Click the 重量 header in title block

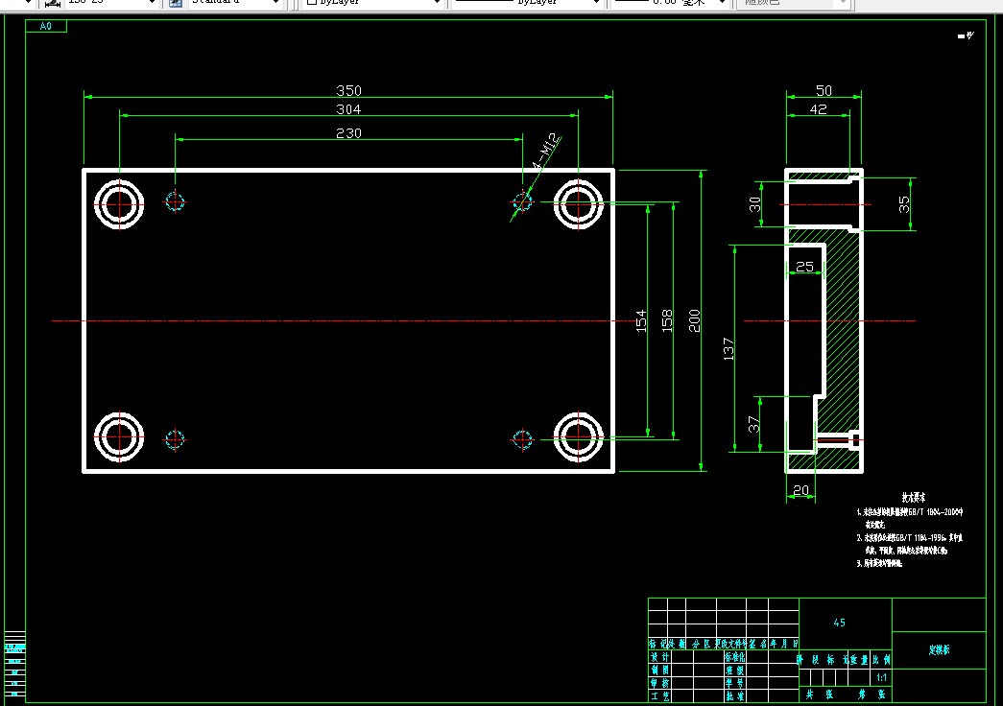[858, 659]
